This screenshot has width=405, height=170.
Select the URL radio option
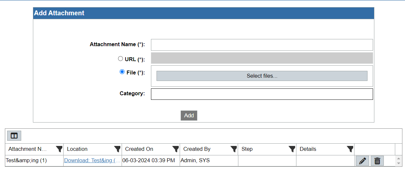coord(120,59)
